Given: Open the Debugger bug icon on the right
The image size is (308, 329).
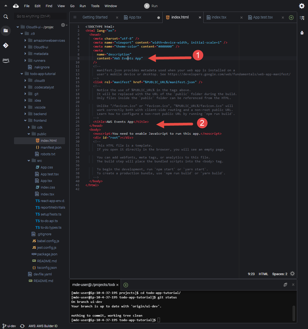Looking at the screenshot, I should coord(302,33).
